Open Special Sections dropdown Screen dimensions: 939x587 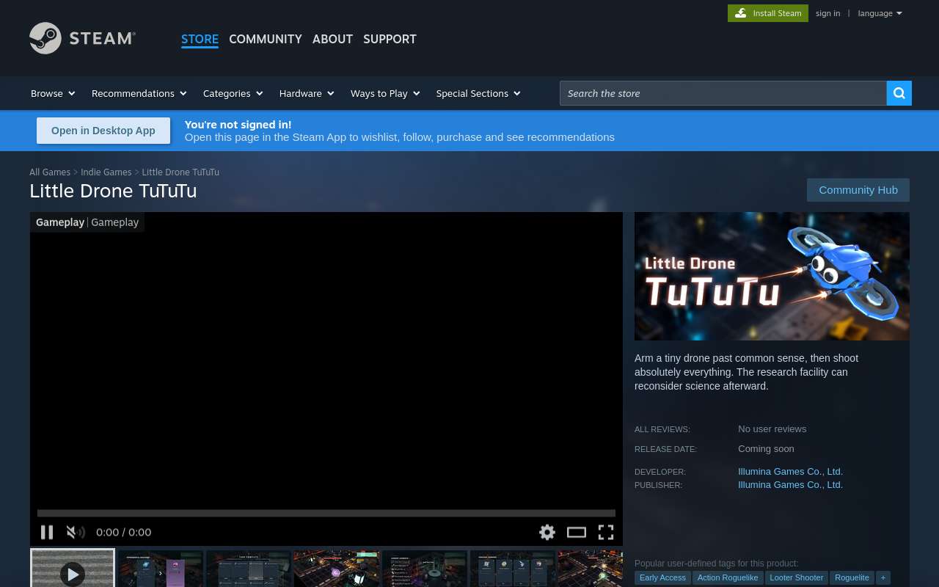tap(478, 93)
